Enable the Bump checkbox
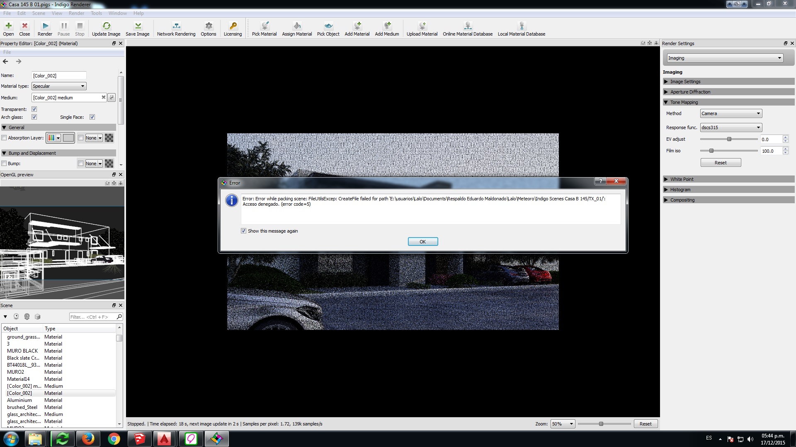The image size is (796, 447). click(x=4, y=163)
